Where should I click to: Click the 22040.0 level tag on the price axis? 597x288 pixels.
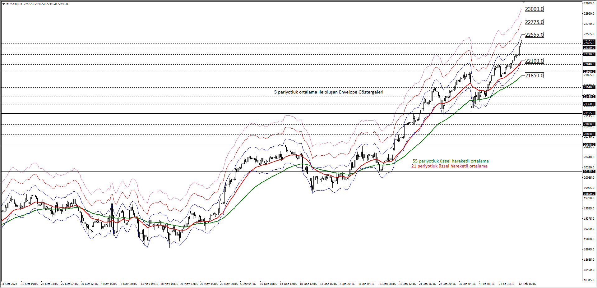[589, 64]
